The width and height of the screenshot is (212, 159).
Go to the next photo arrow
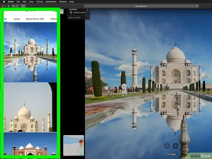pos(176,146)
